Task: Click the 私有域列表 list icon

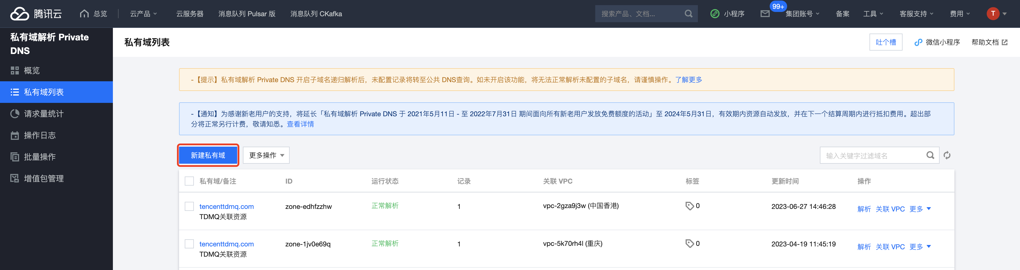Action: pyautogui.click(x=15, y=92)
